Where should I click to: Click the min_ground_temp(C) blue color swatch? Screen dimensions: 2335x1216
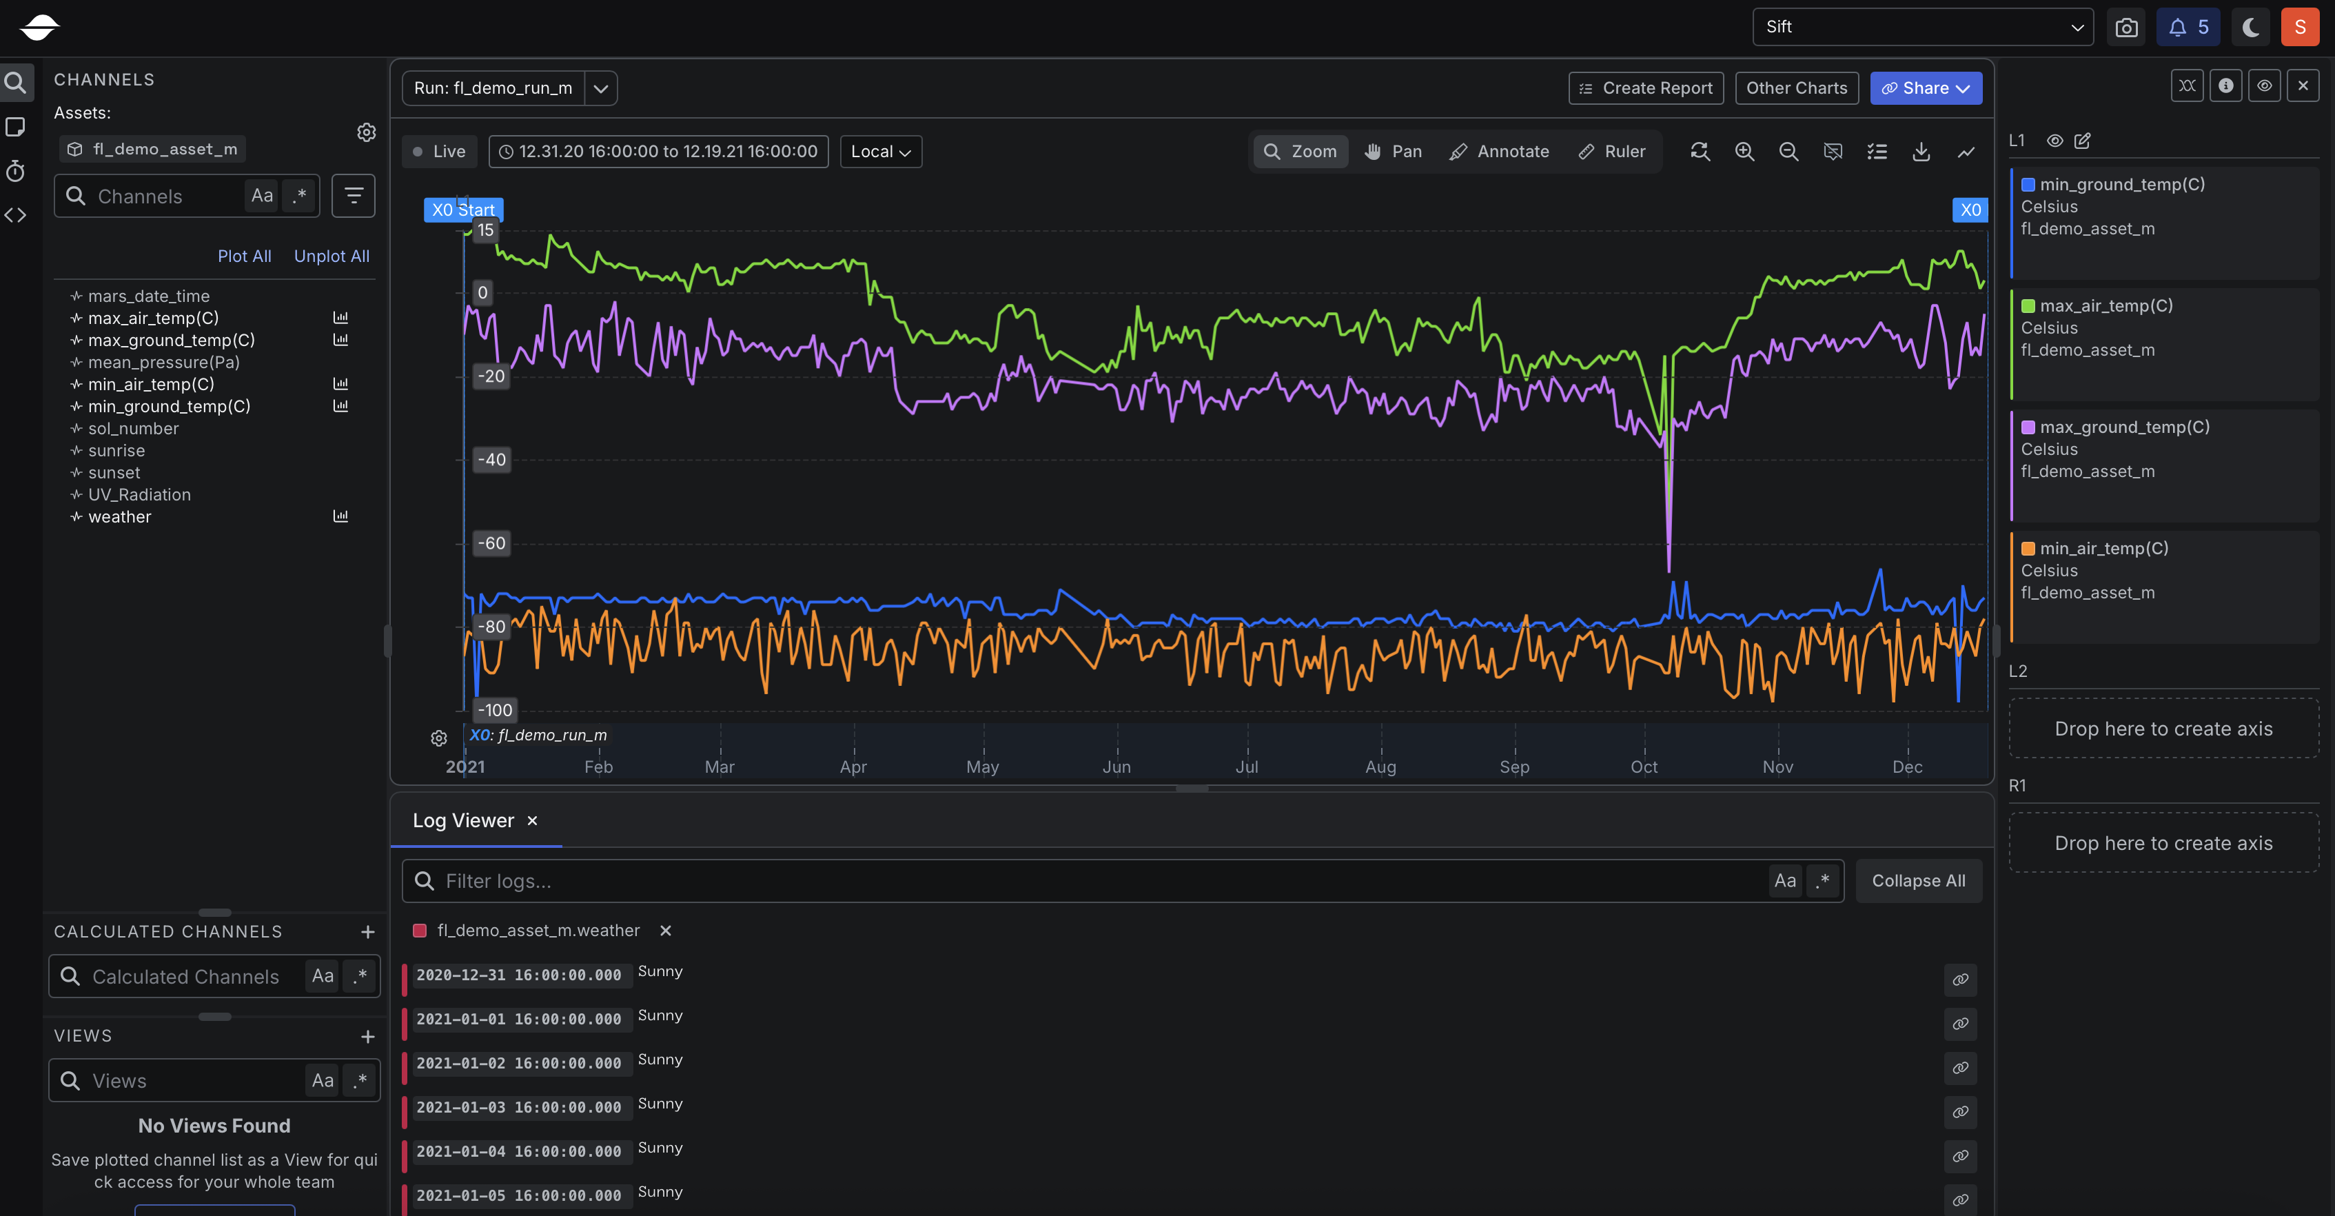pos(2028,185)
